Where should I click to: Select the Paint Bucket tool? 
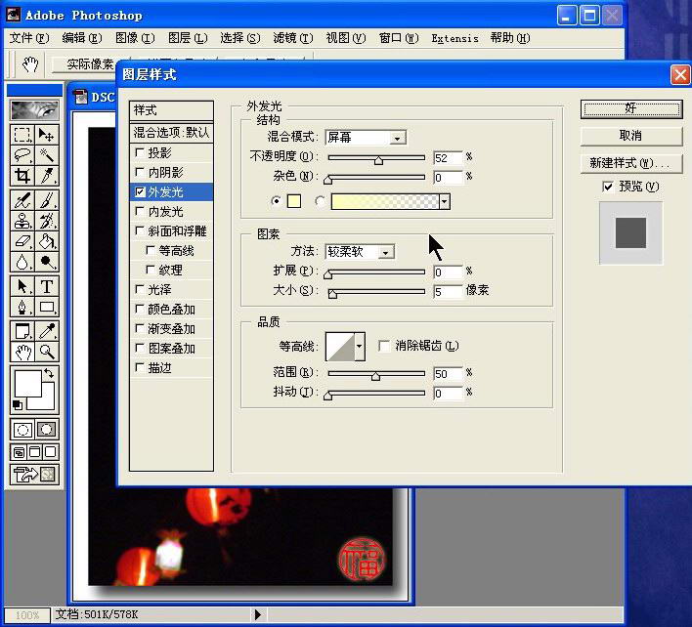point(46,241)
